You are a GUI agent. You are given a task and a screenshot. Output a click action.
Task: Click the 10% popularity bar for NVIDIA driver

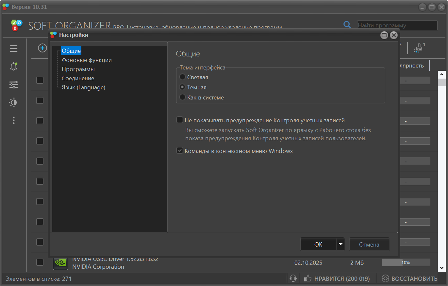point(406,263)
